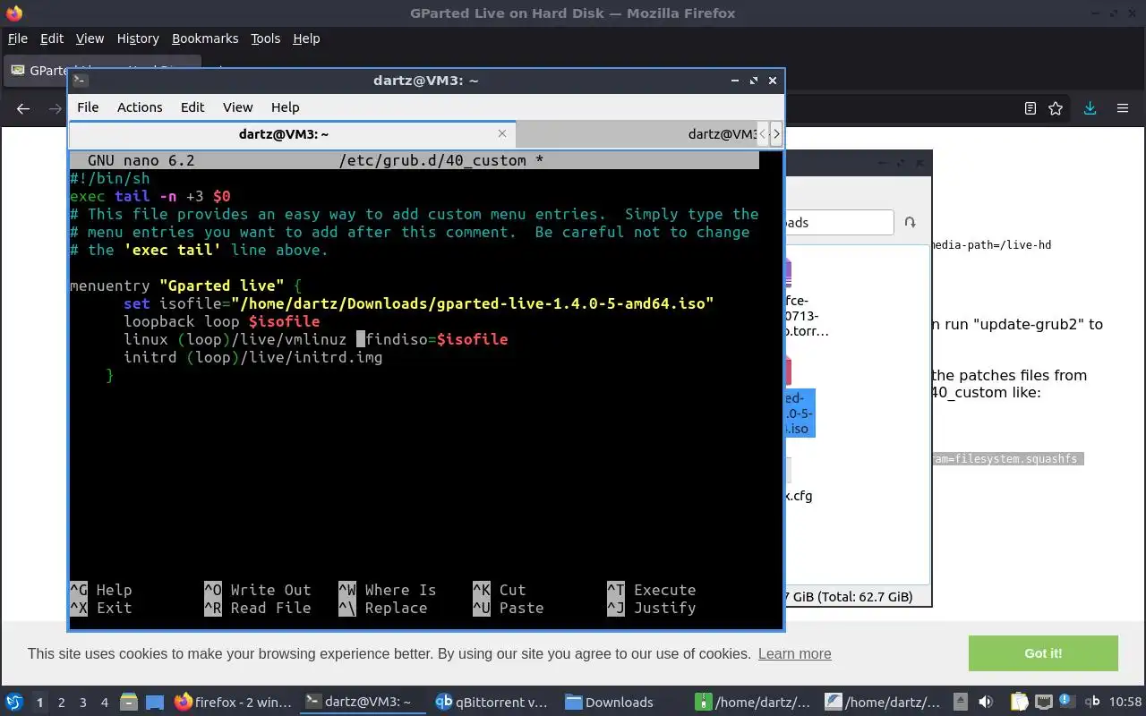The width and height of the screenshot is (1146, 716).
Task: Switch to workspace 1
Action: tap(39, 703)
